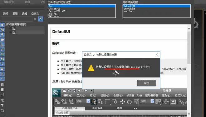206x117 pixels.
Task: Open the 显示 menu in Scene Explorer
Action: [15, 14]
